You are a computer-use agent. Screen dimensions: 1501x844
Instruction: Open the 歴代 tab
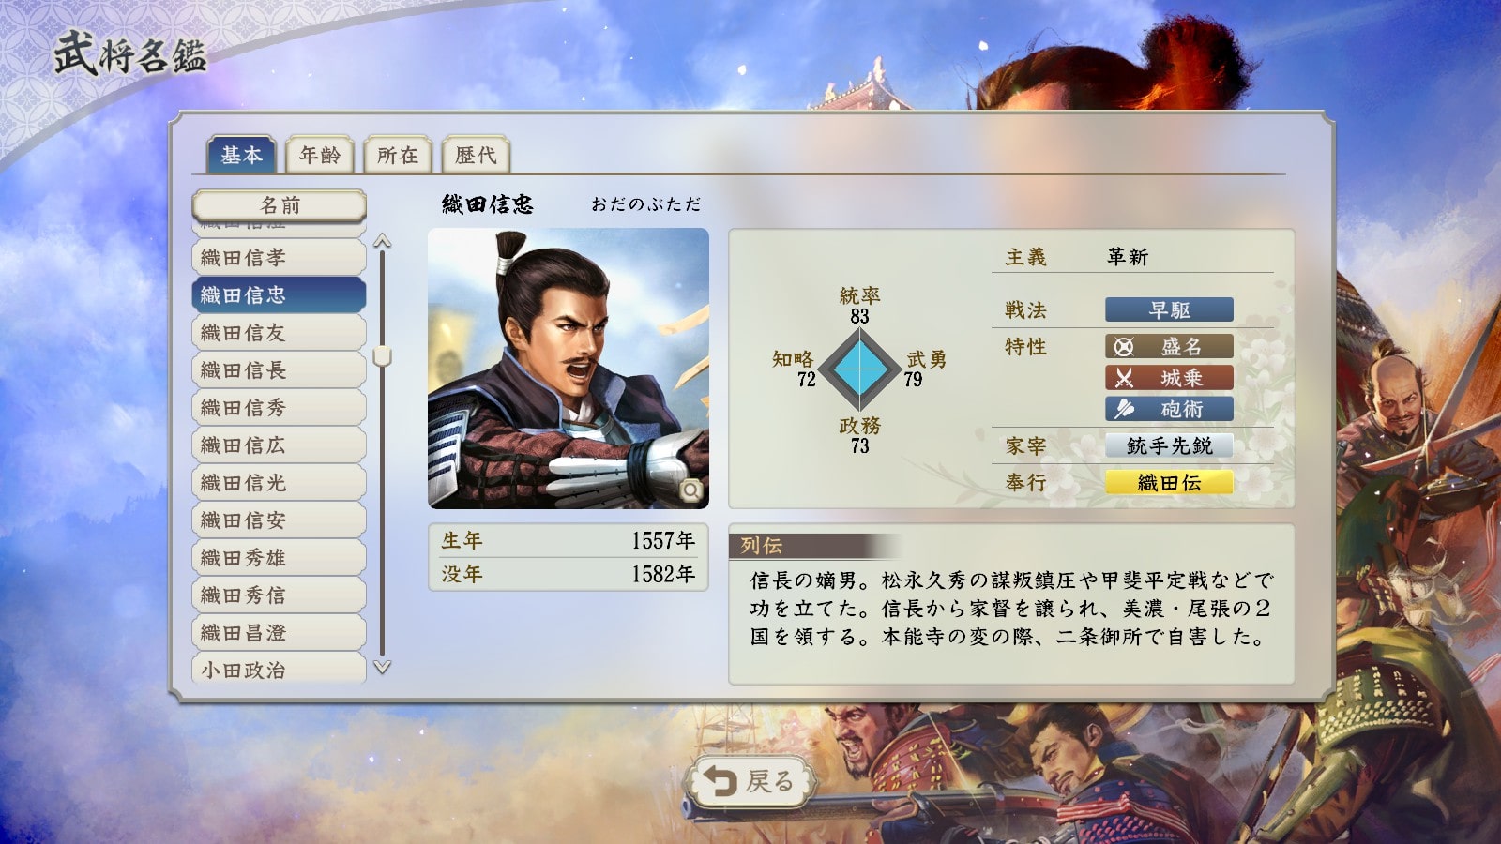pos(476,155)
